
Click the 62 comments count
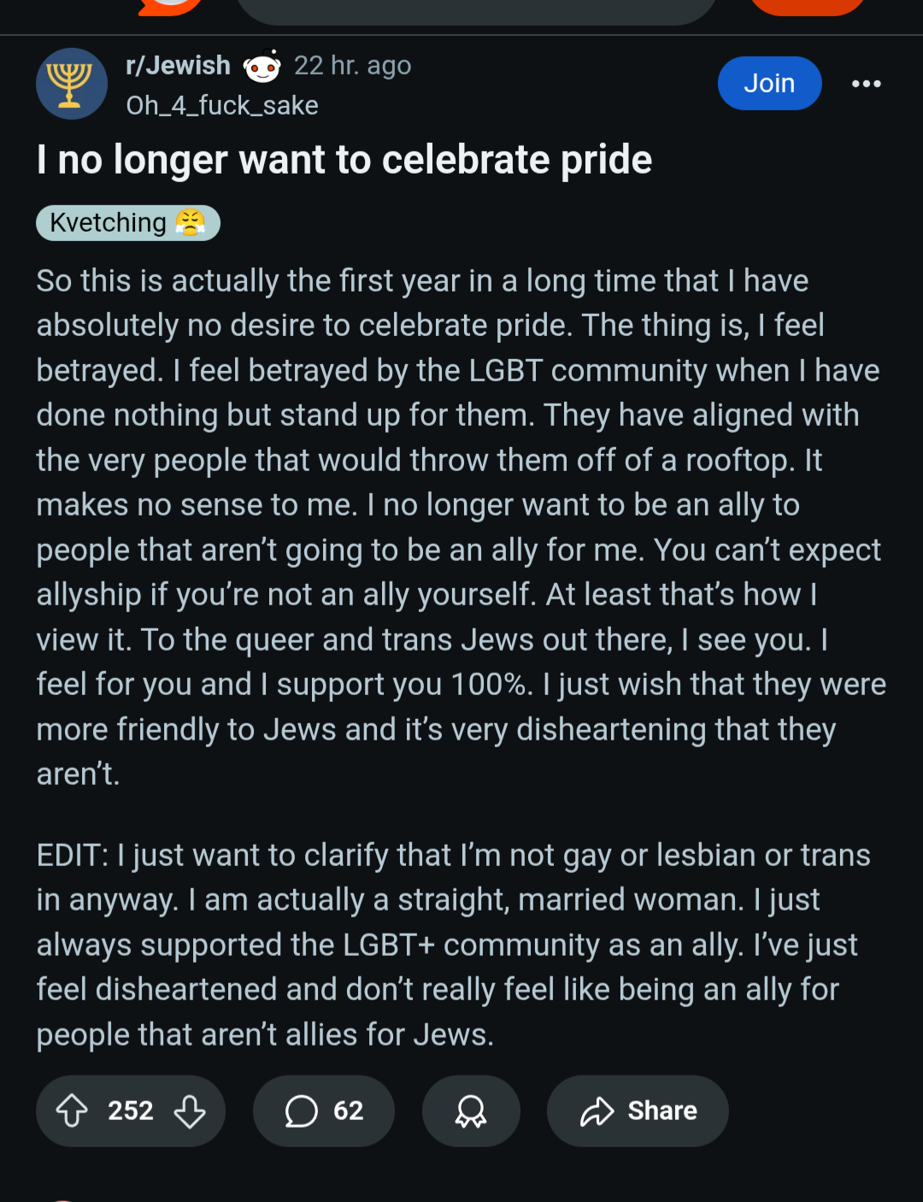coord(349,1111)
